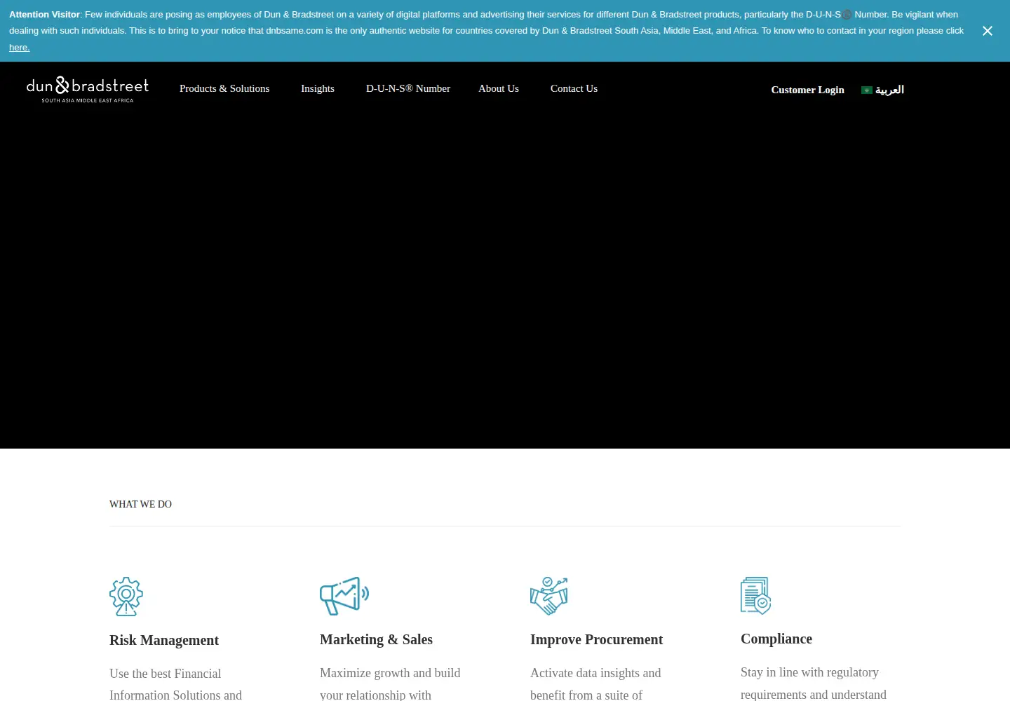Click the Saudi flag icon

pos(867,90)
